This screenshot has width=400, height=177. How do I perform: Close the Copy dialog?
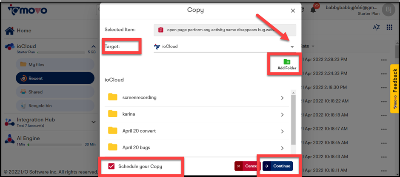pos(293,11)
